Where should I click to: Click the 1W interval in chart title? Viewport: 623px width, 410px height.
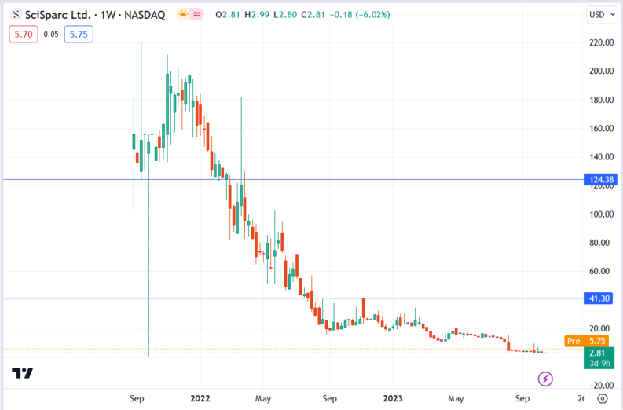pos(108,16)
